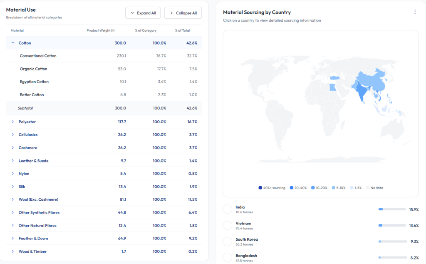This screenshot has width=426, height=264.
Task: Click the India country flag circle
Action: [x=228, y=209]
